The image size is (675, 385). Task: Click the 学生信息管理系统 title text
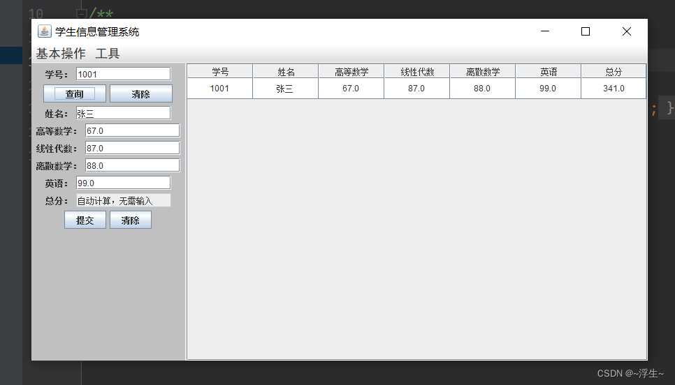point(97,32)
